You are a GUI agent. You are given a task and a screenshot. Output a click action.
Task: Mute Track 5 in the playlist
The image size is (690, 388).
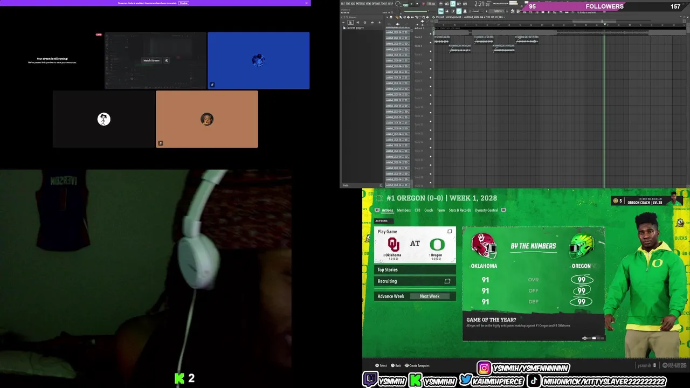pyautogui.click(x=431, y=69)
